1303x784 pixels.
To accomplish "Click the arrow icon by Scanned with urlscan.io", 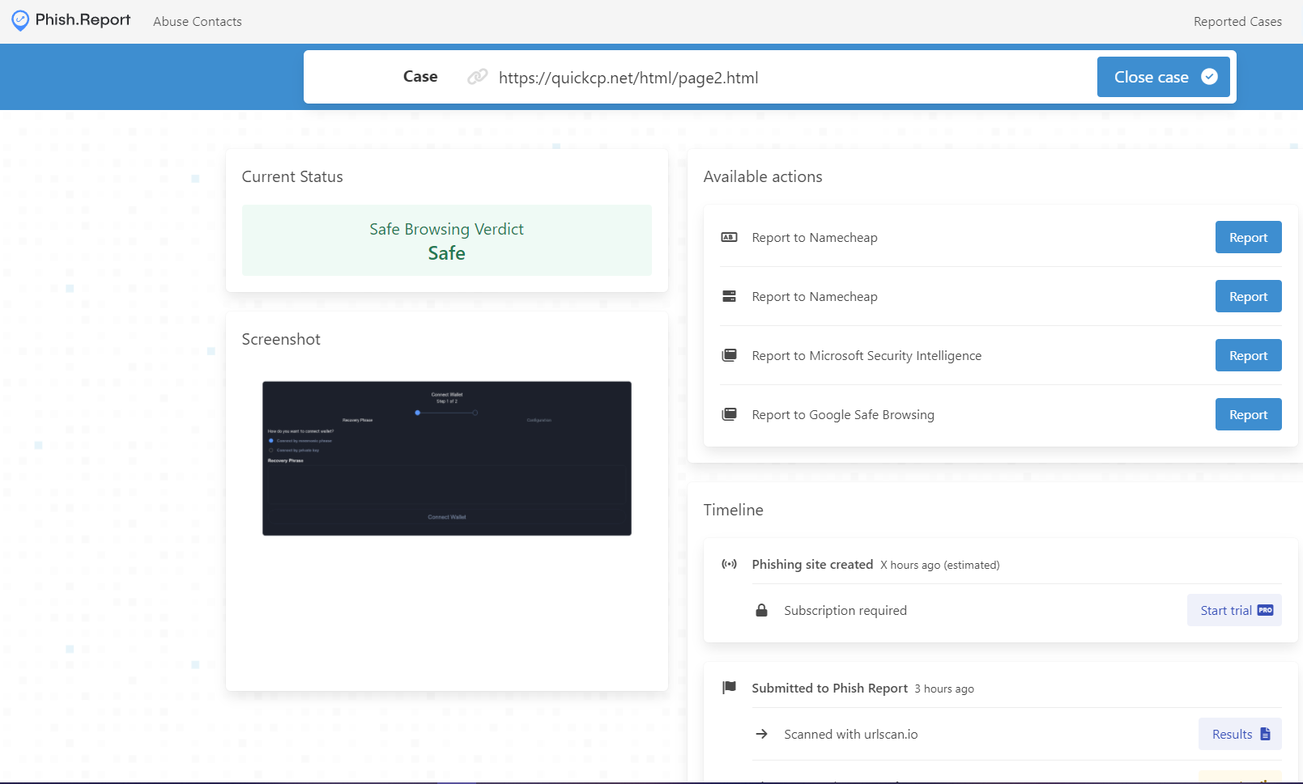I will point(761,734).
